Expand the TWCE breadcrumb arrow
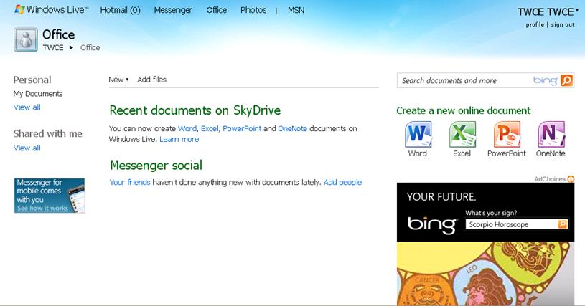The width and height of the screenshot is (585, 306). click(x=71, y=47)
